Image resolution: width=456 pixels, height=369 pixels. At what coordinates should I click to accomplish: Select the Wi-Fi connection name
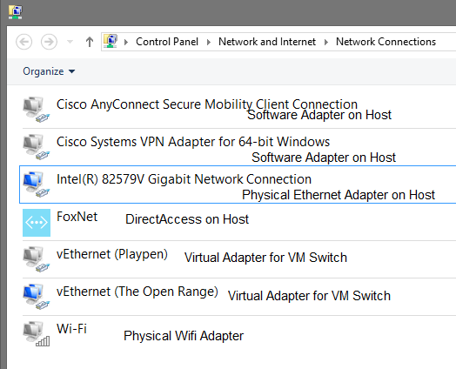[x=71, y=329]
